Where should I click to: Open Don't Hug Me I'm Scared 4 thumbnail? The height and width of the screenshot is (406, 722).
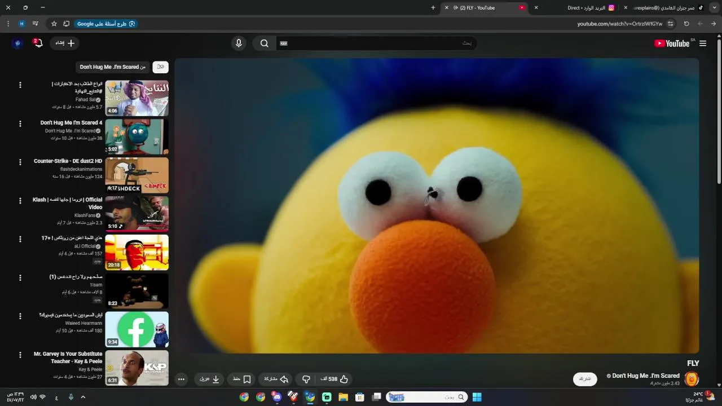137,136
